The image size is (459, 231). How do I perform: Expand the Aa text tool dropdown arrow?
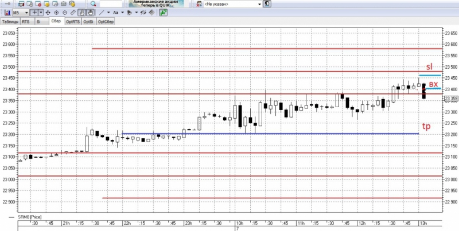[x=123, y=13]
